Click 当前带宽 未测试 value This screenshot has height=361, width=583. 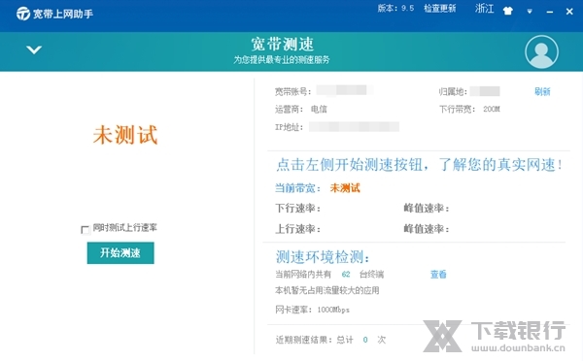point(345,188)
